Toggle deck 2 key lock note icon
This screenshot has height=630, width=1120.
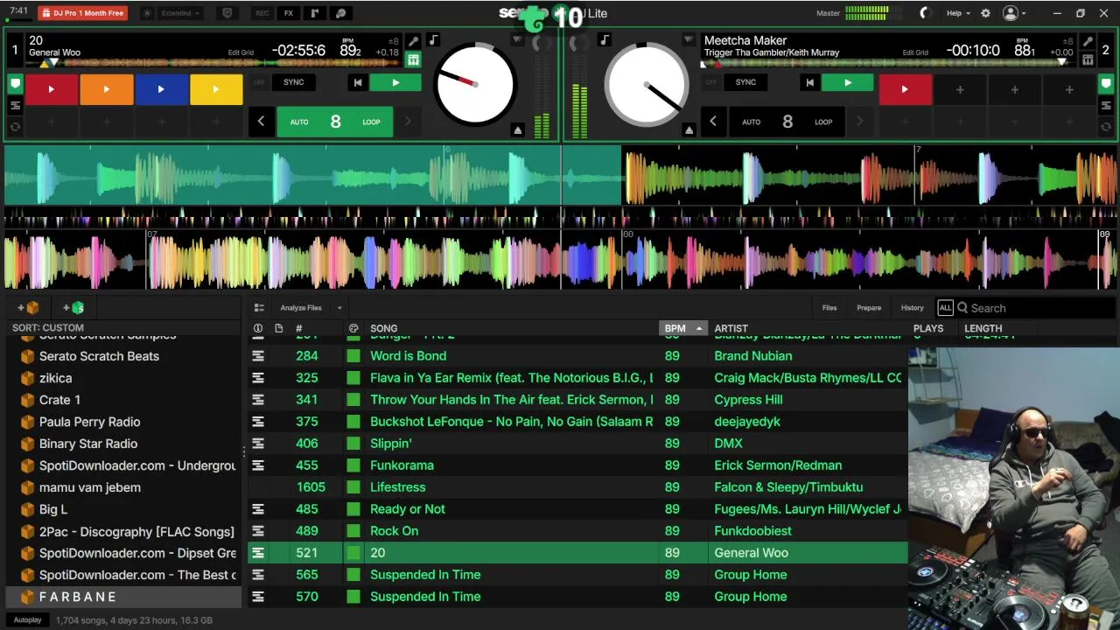point(605,40)
